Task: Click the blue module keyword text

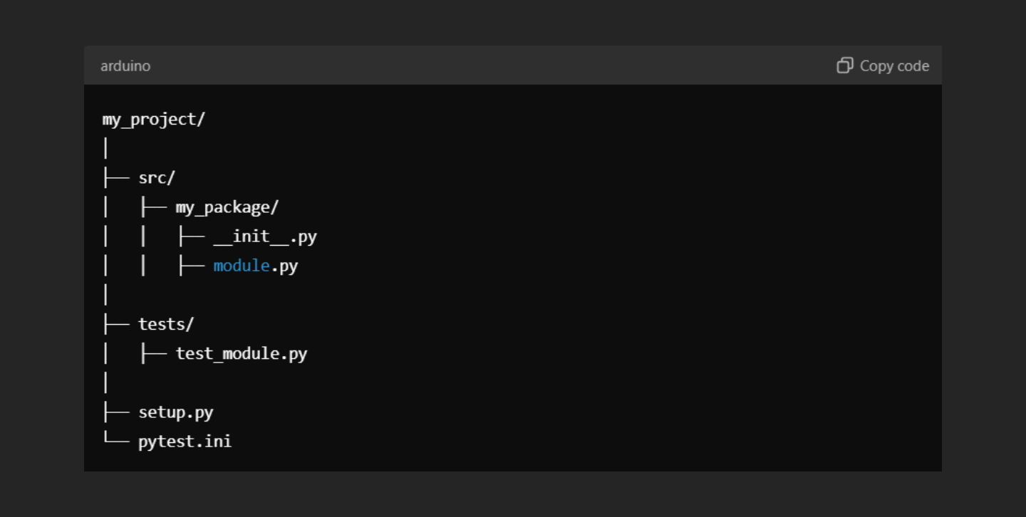Action: pos(242,266)
